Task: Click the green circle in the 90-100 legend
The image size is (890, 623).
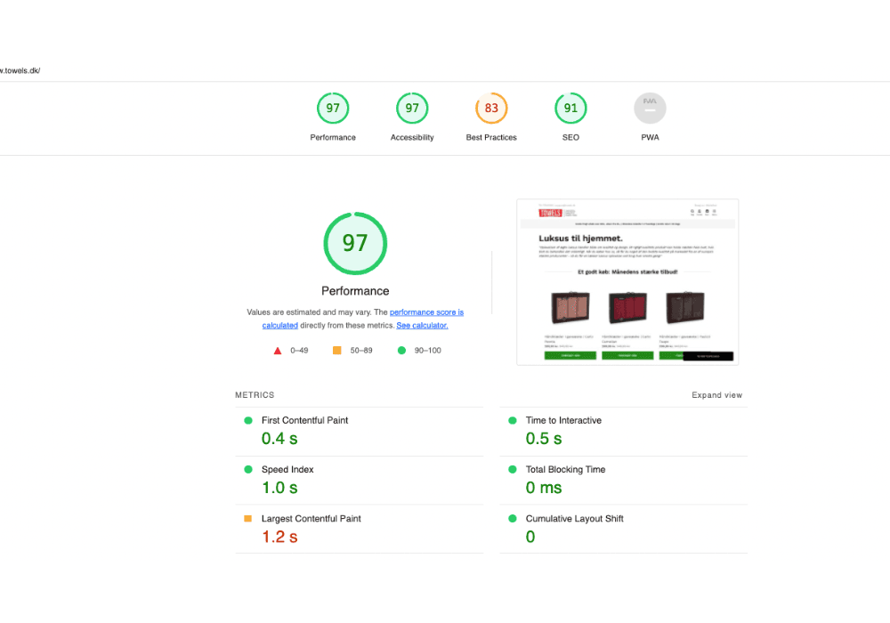Action: [403, 350]
